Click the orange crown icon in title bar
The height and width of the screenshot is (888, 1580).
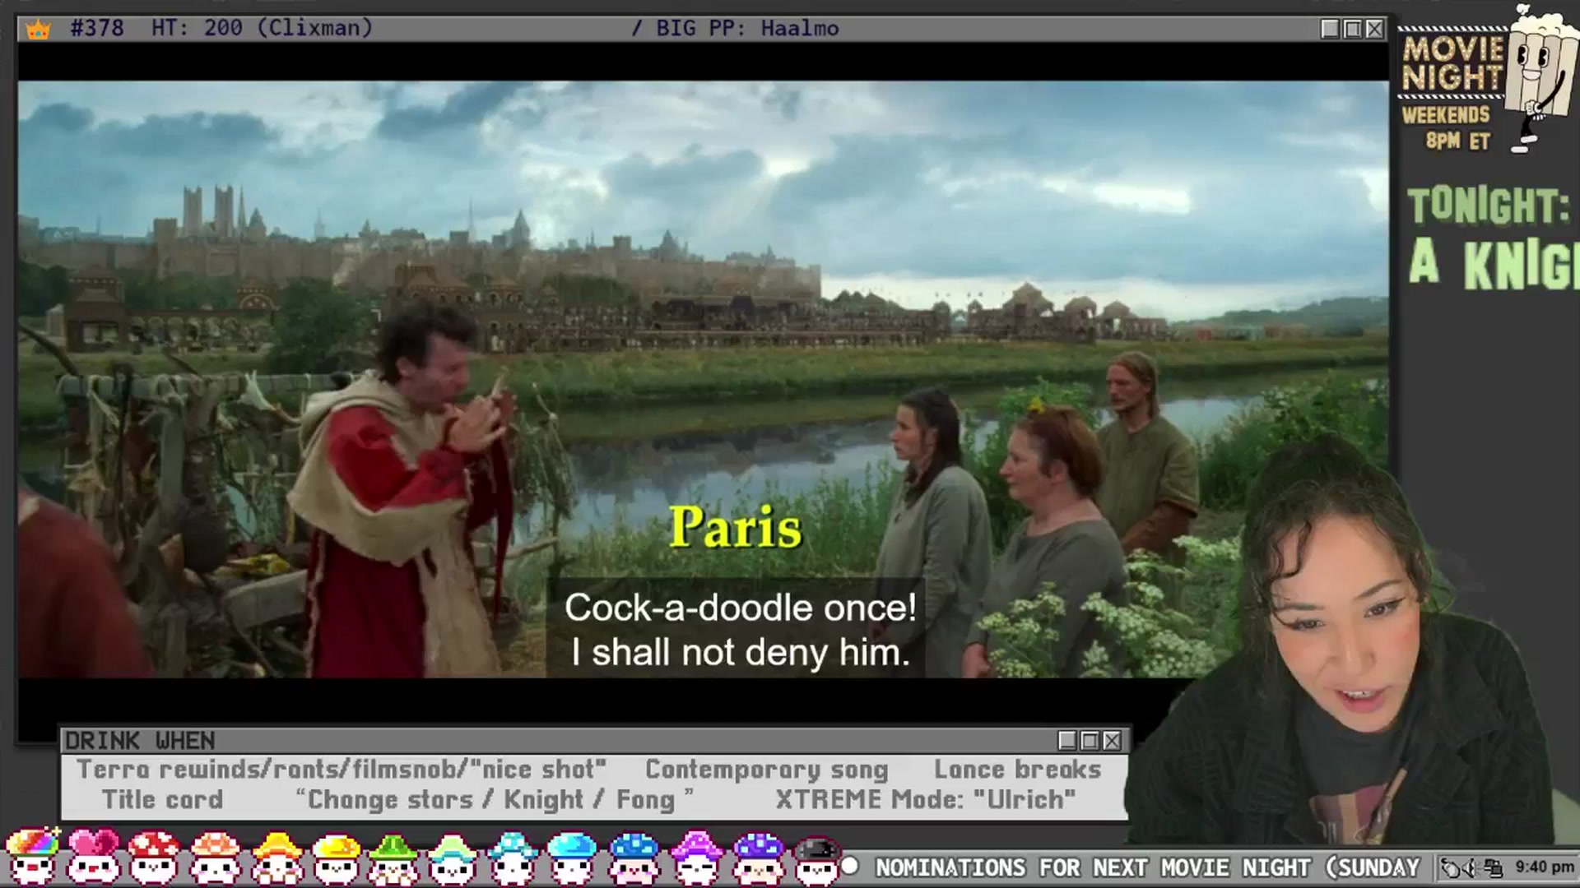pos(38,30)
